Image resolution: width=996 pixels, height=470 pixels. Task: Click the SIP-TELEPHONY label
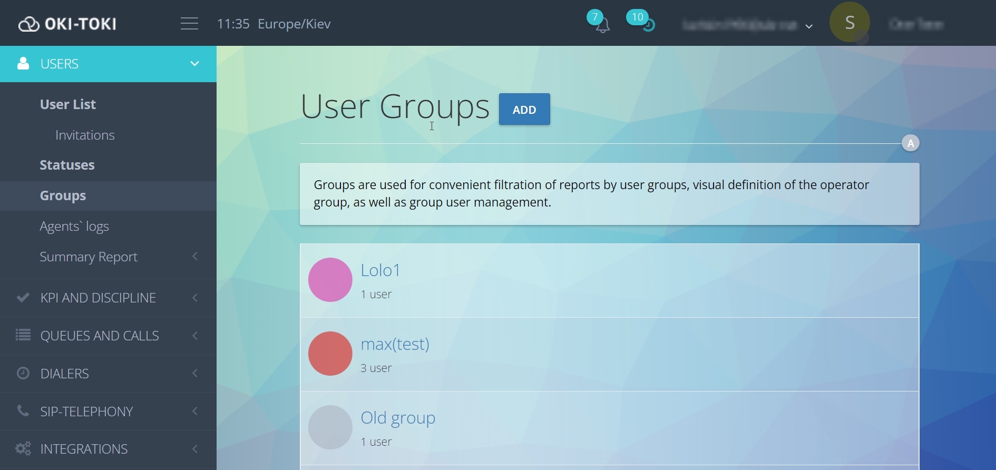(x=87, y=412)
